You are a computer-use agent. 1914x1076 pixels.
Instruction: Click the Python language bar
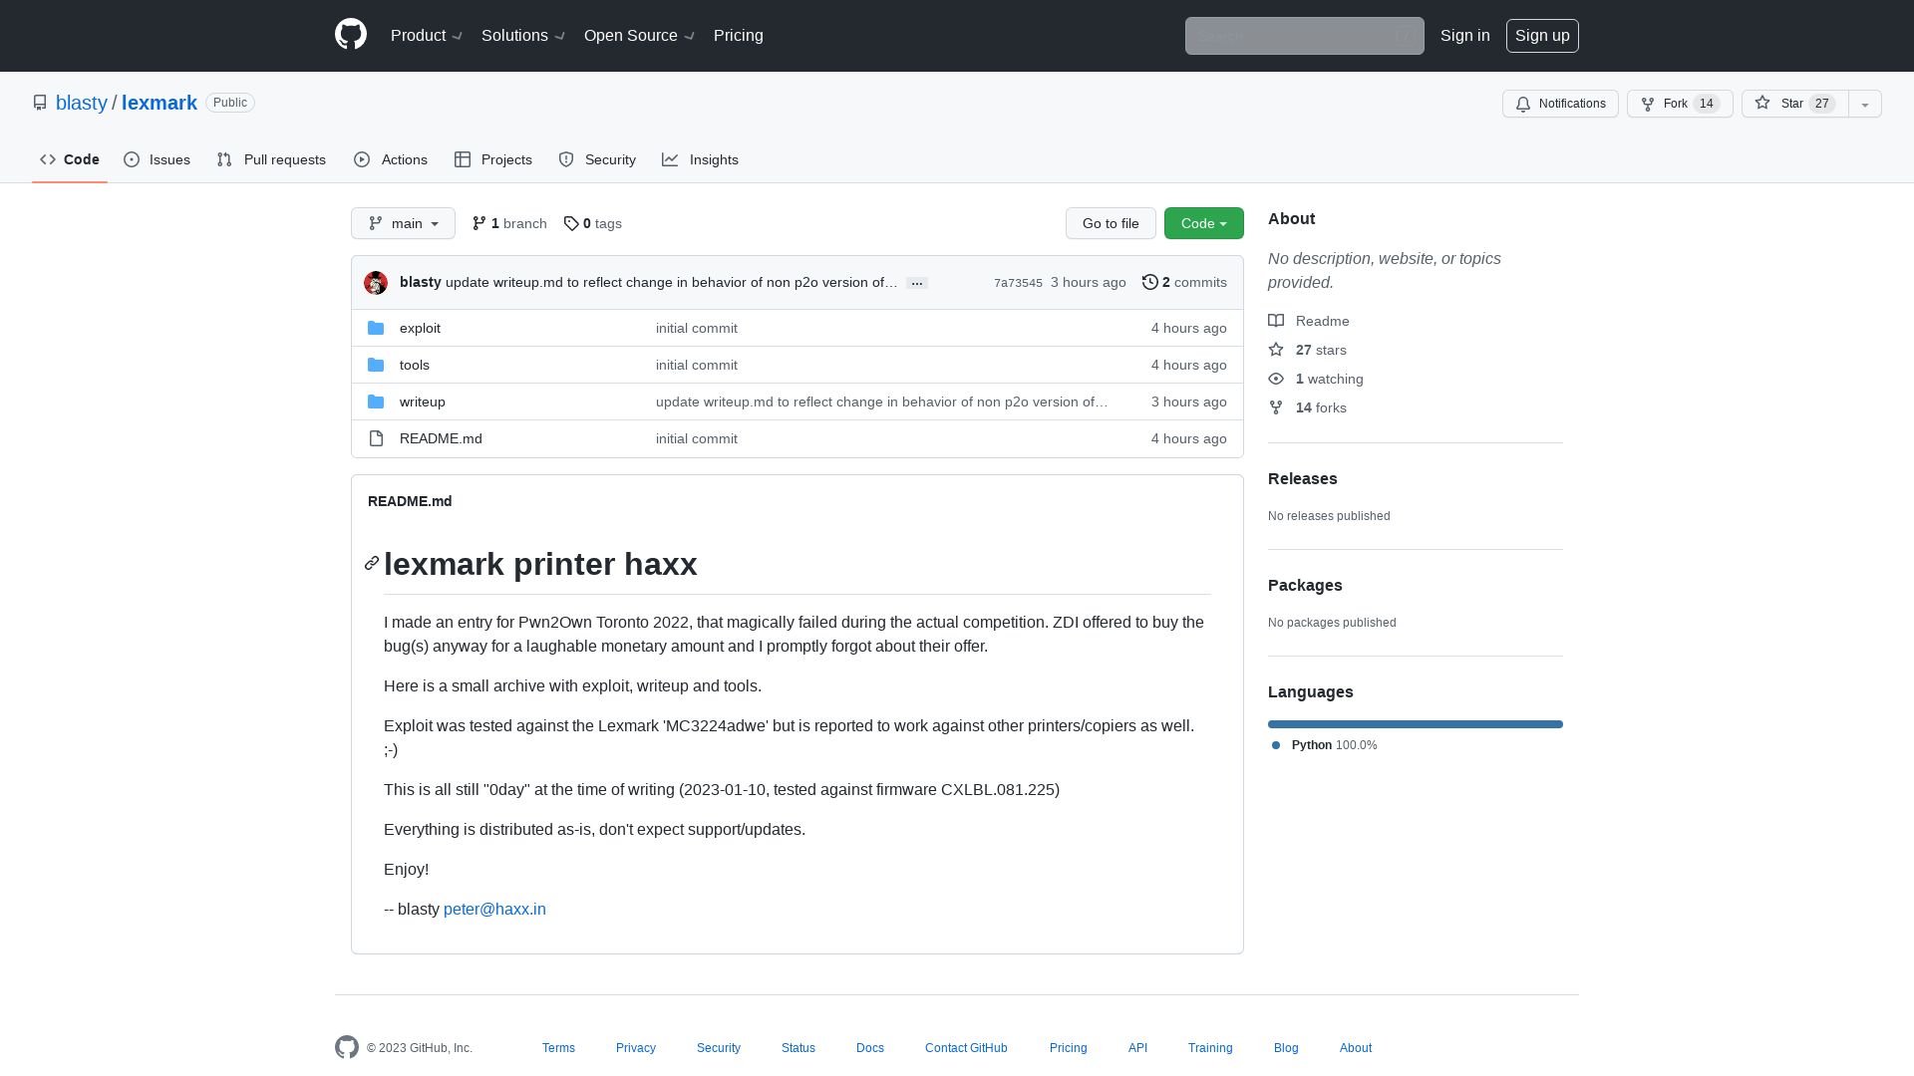1415,724
